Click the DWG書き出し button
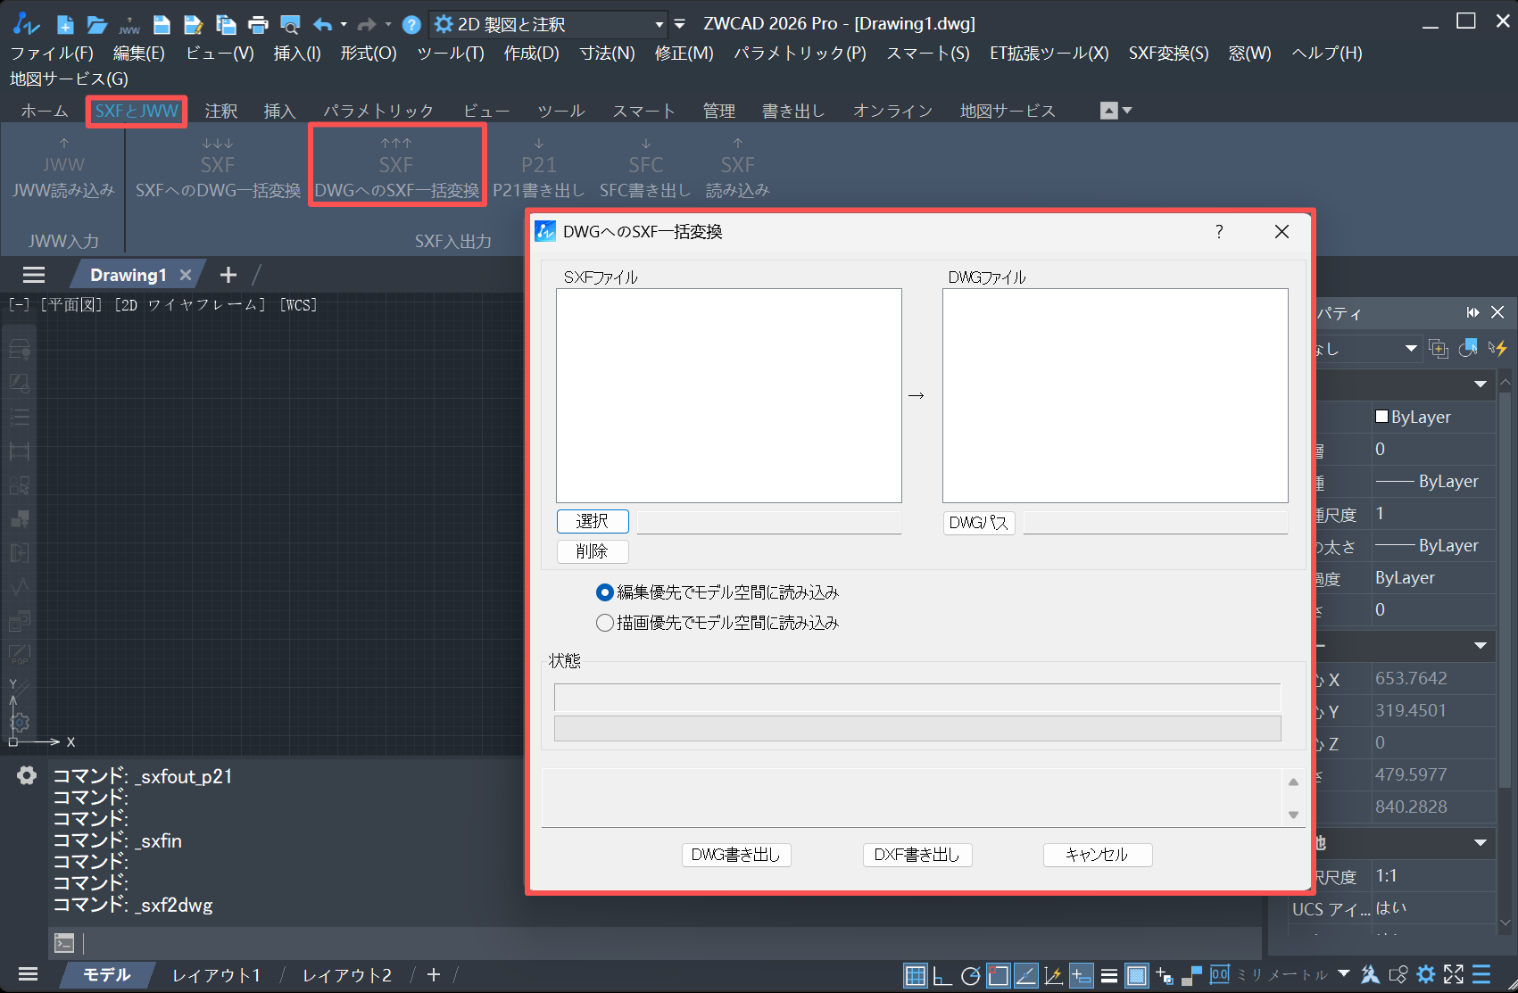 pyautogui.click(x=735, y=855)
